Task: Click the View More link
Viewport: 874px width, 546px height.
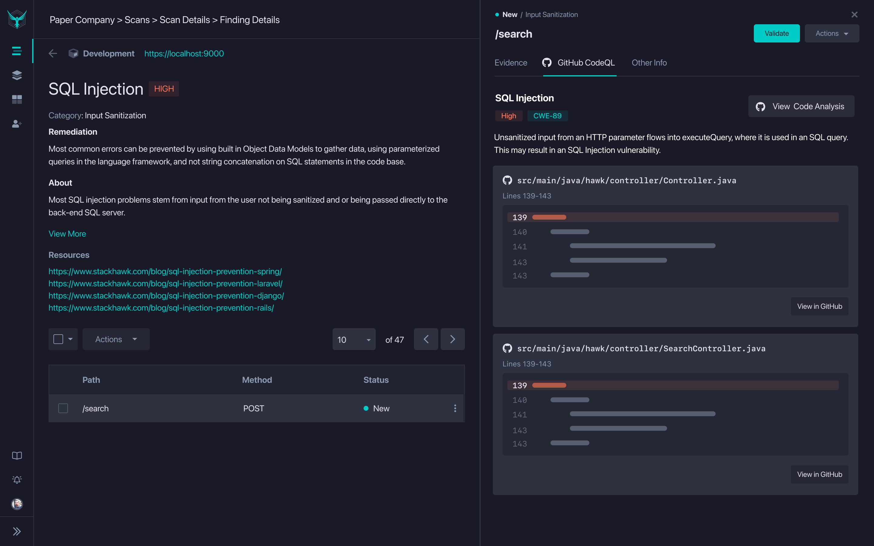Action: [67, 234]
